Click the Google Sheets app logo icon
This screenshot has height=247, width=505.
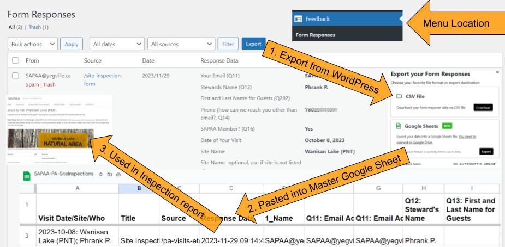click(x=27, y=176)
